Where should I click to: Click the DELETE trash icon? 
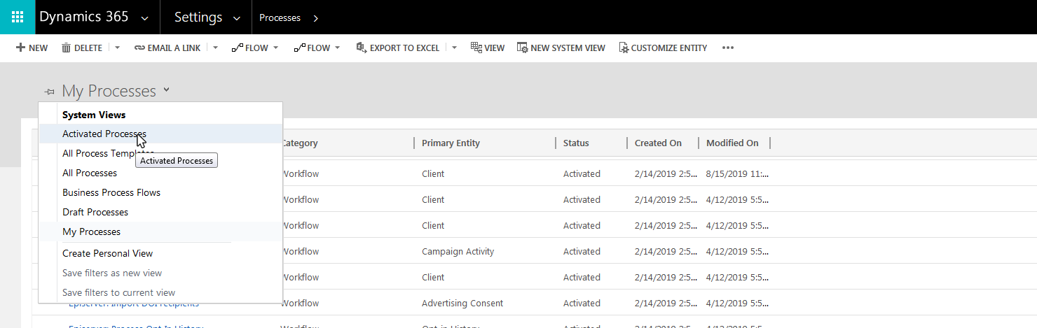67,48
